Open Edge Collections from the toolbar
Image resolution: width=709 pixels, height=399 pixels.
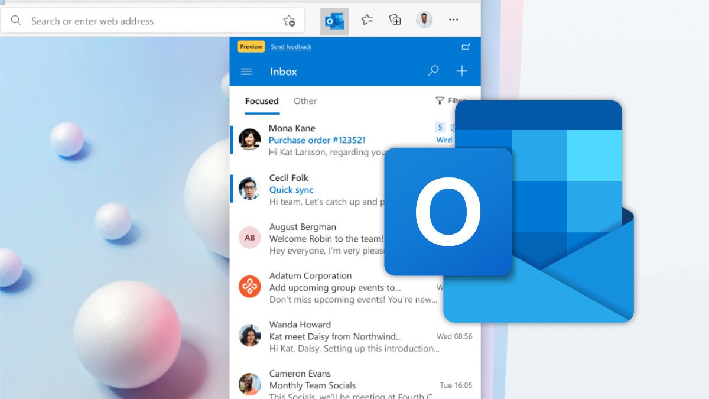pyautogui.click(x=395, y=20)
